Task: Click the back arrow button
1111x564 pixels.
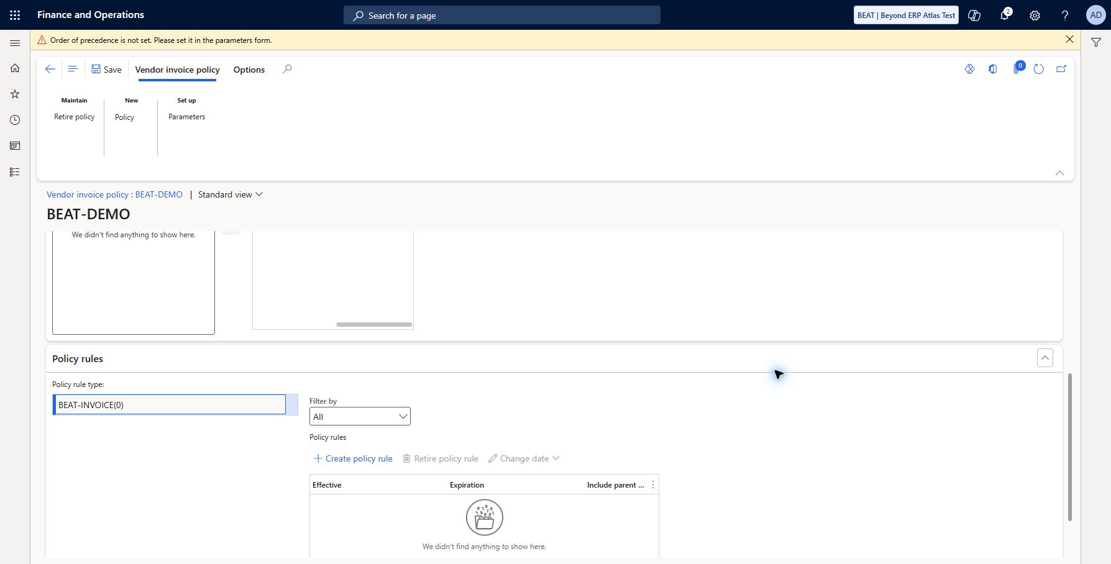Action: click(x=50, y=69)
